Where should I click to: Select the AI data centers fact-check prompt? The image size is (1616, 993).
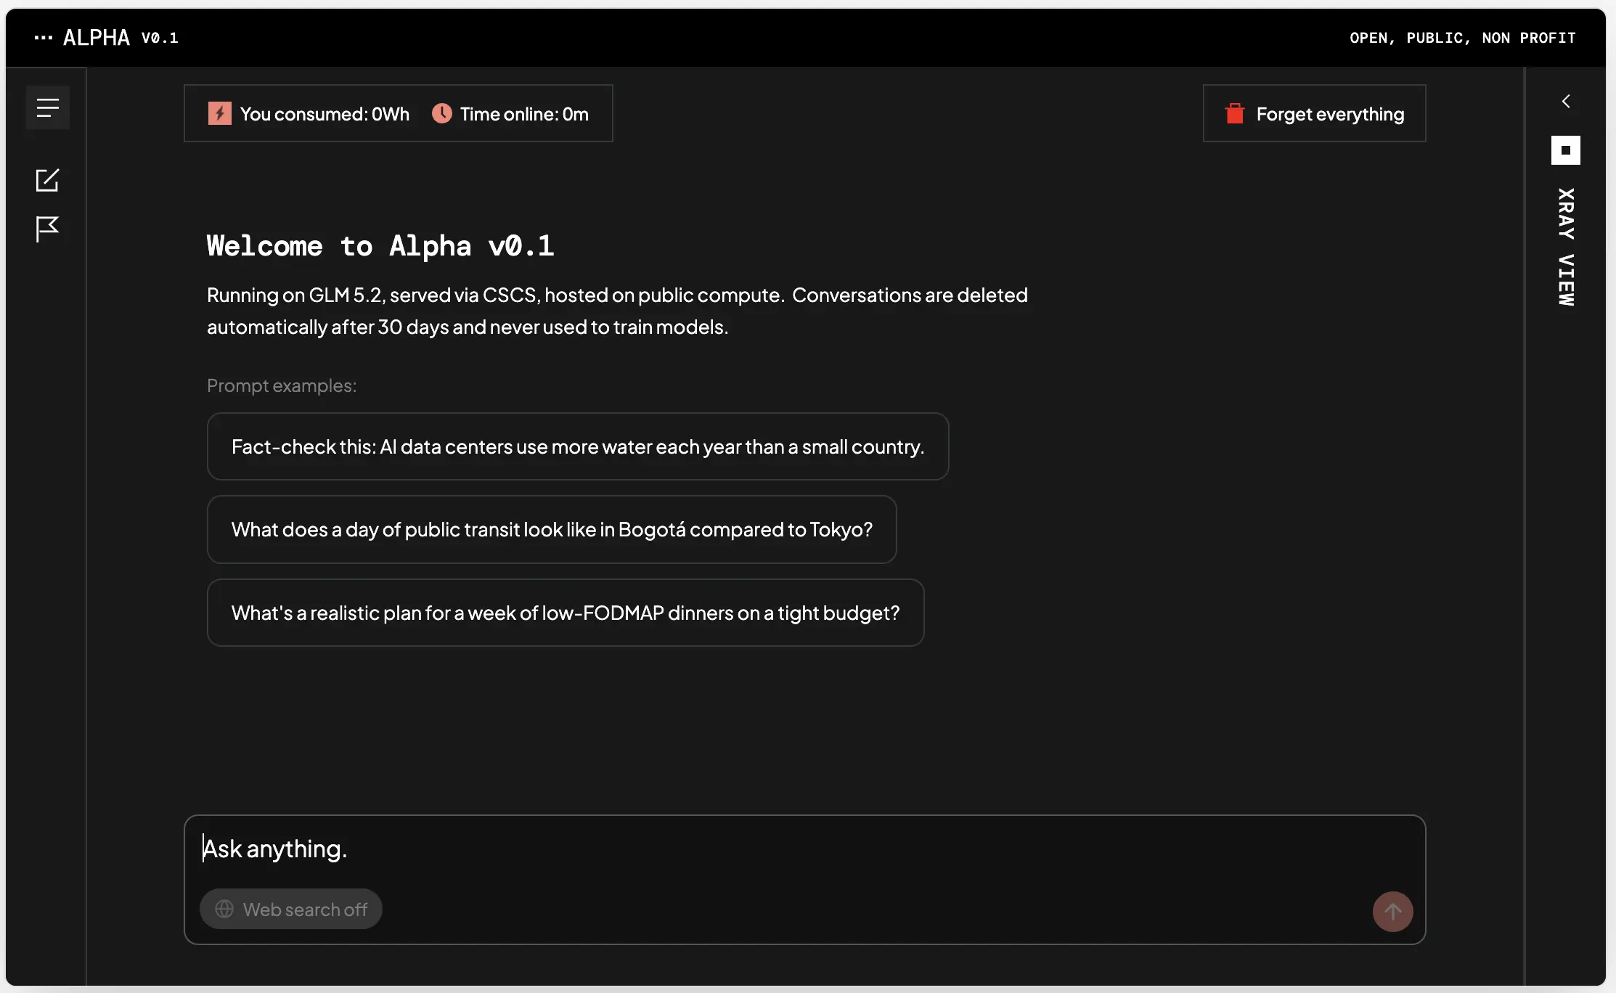[x=578, y=446]
